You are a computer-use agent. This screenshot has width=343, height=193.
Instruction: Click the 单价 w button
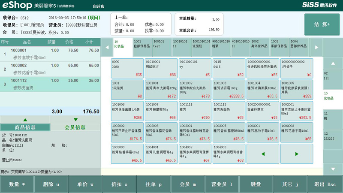[x=85, y=184]
